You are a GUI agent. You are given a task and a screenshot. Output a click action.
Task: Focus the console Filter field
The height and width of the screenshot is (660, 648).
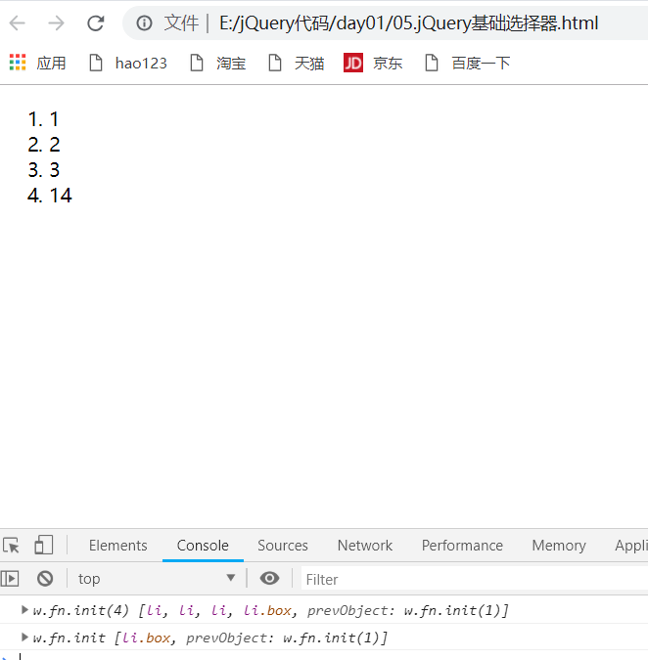pyautogui.click(x=474, y=579)
